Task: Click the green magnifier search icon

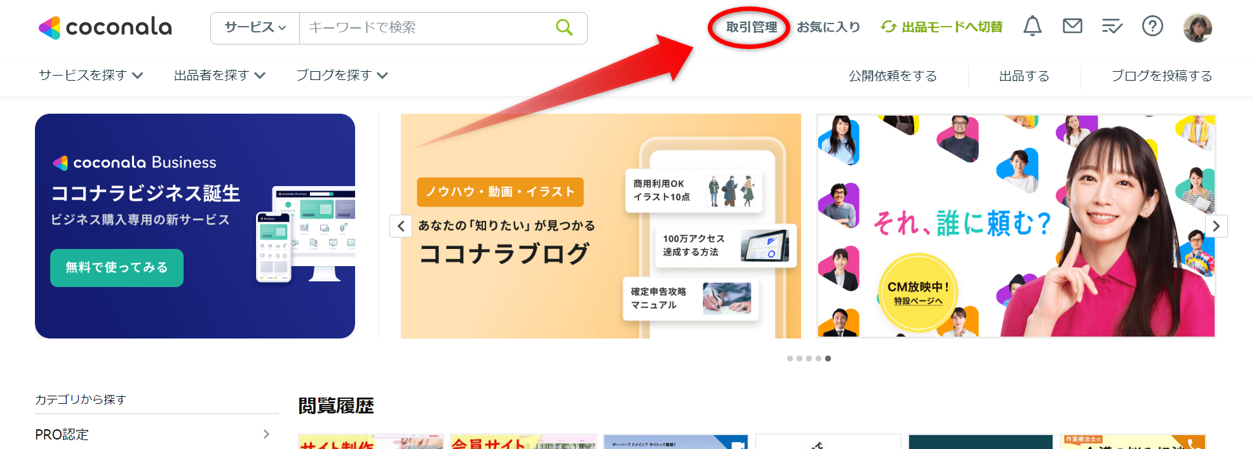Action: [x=564, y=27]
